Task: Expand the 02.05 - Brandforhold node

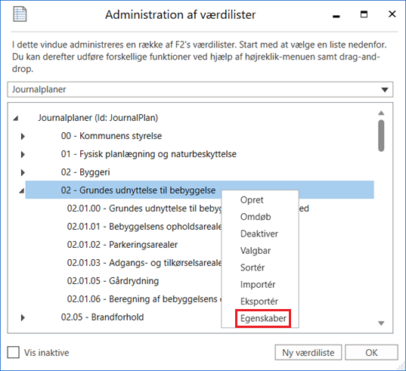Action: click(23, 317)
